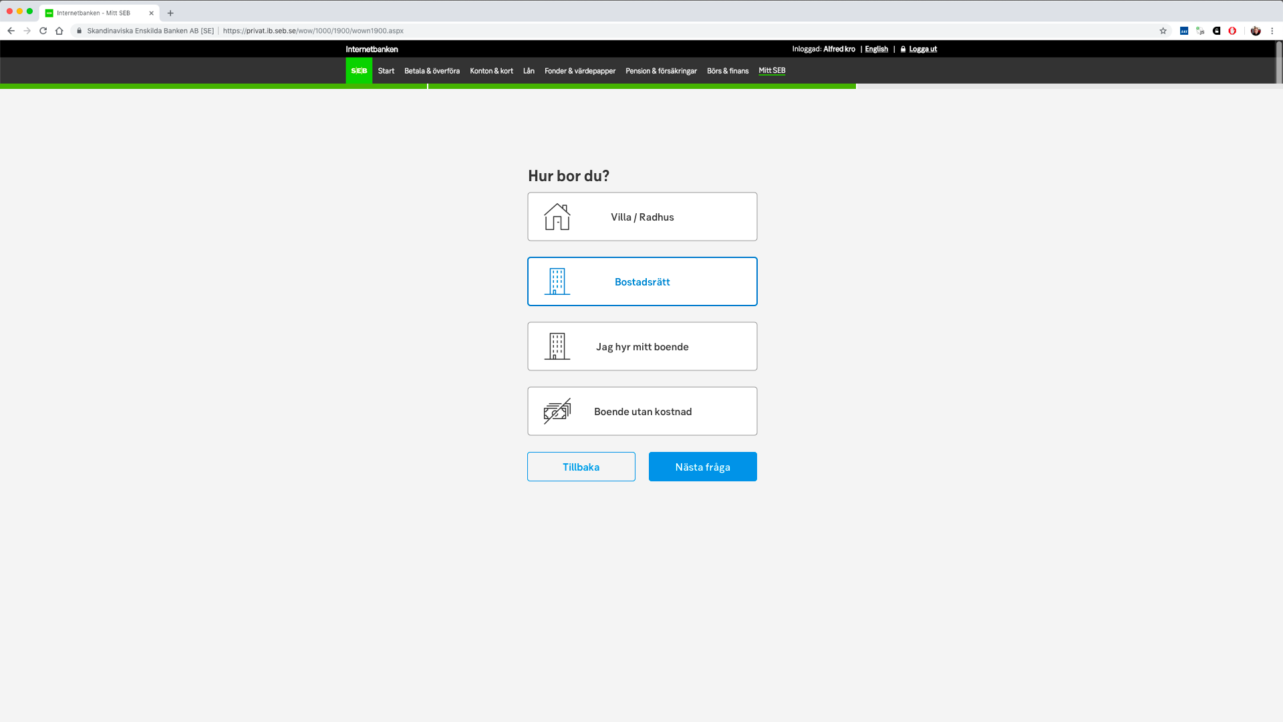1283x722 pixels.
Task: Open the Betala & överföra menu
Action: point(432,71)
